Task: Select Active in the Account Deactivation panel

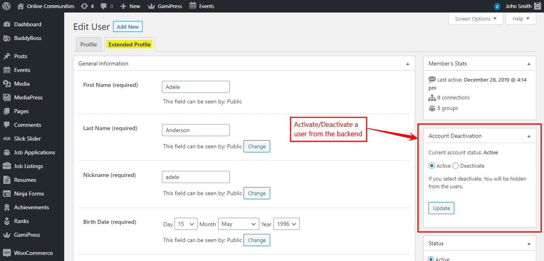Action: click(431, 166)
